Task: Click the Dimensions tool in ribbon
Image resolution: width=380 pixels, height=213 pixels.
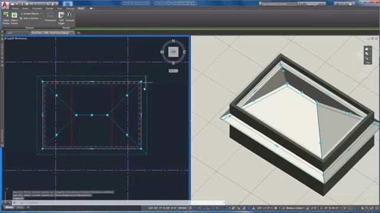Action: (x=50, y=17)
